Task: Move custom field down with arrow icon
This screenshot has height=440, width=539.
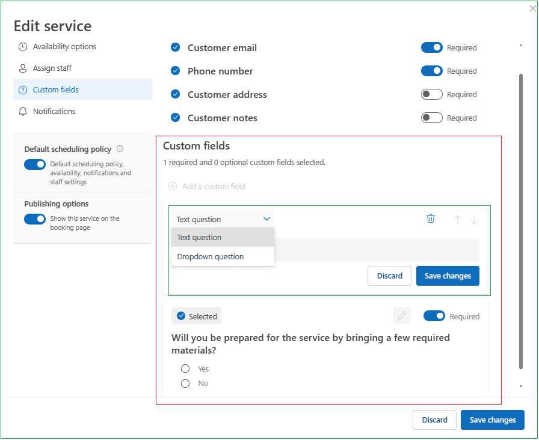Action: pos(474,220)
